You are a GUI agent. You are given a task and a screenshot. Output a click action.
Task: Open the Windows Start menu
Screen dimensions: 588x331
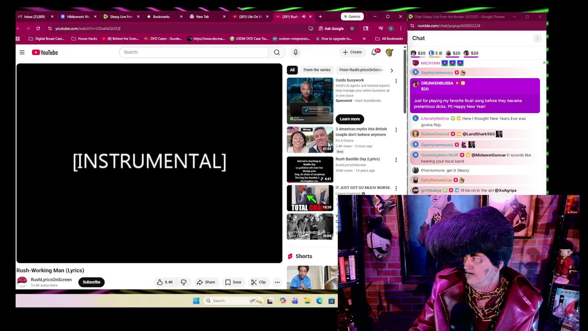(x=196, y=301)
